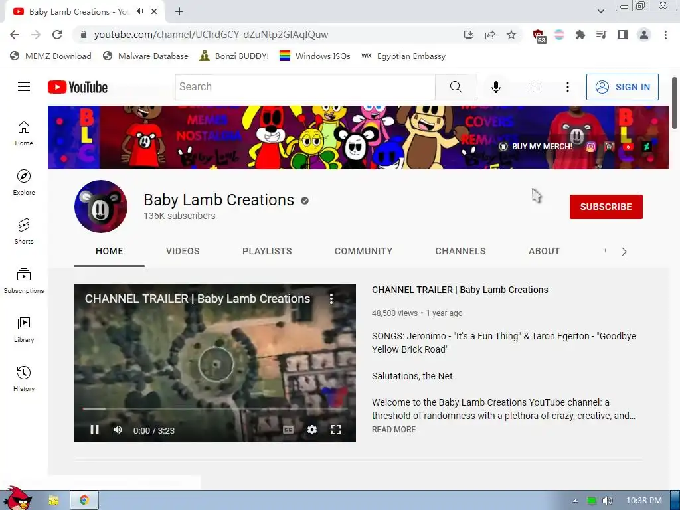Switch to the VIDEOS tab
680x510 pixels.
click(x=183, y=251)
